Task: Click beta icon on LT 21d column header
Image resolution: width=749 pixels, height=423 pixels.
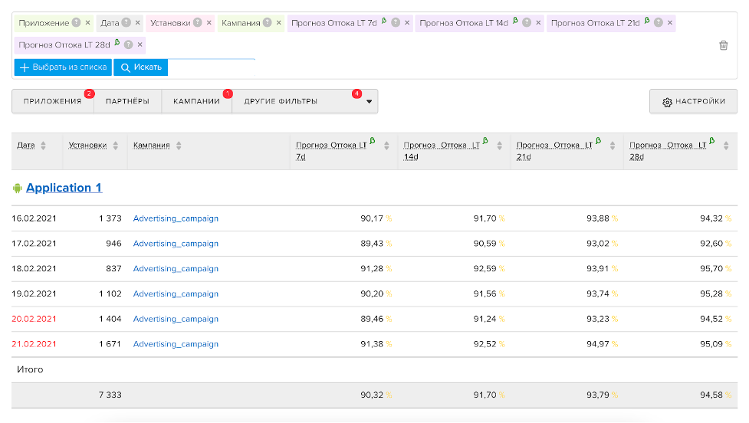Action: click(598, 140)
